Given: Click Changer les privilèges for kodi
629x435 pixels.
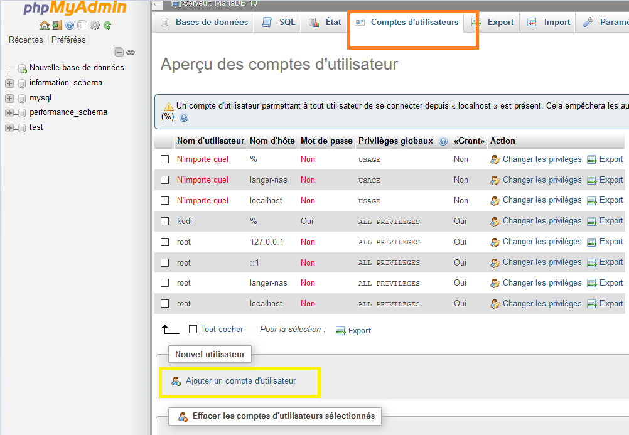Looking at the screenshot, I should [x=542, y=221].
